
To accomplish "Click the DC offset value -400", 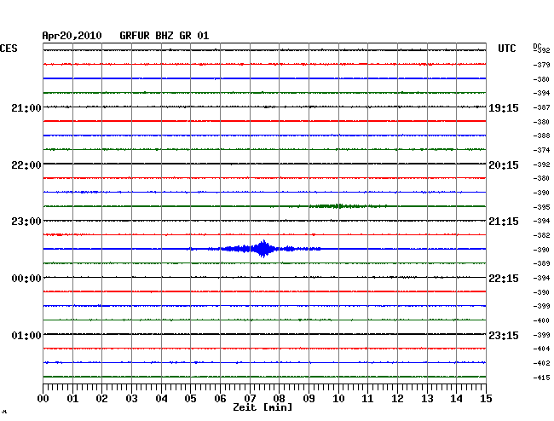I will pyautogui.click(x=541, y=320).
